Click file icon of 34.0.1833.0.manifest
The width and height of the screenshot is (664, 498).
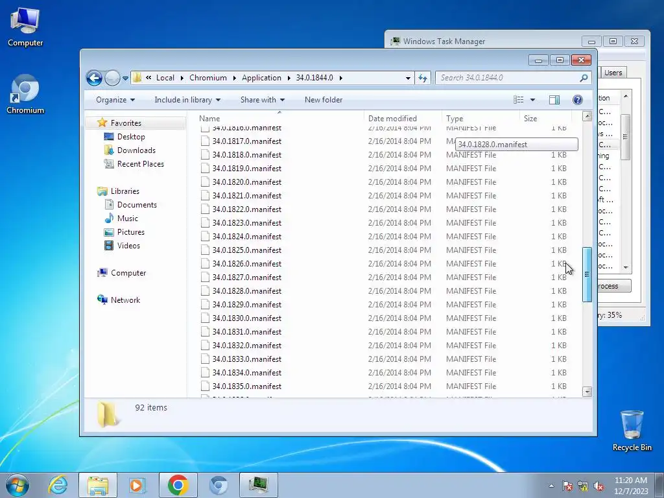(205, 359)
